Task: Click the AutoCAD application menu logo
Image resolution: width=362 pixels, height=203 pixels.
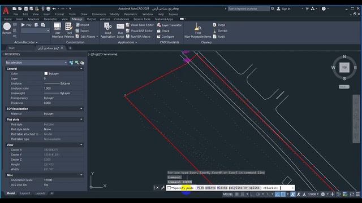Action: tap(6, 10)
